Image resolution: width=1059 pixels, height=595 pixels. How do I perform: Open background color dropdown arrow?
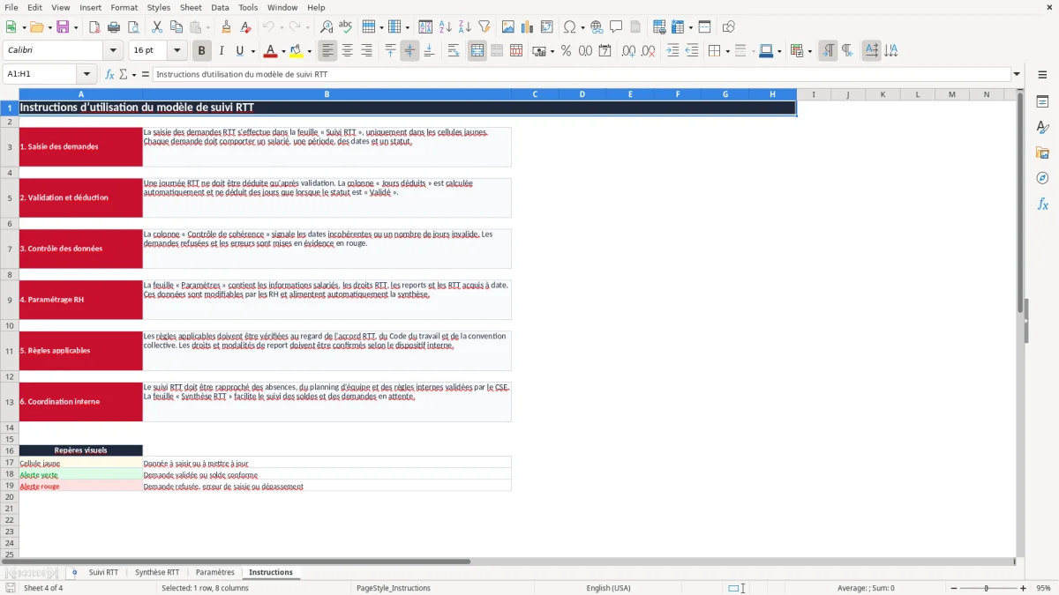[309, 51]
